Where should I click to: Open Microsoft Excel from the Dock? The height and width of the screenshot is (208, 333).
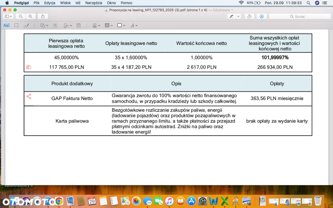pos(225,201)
